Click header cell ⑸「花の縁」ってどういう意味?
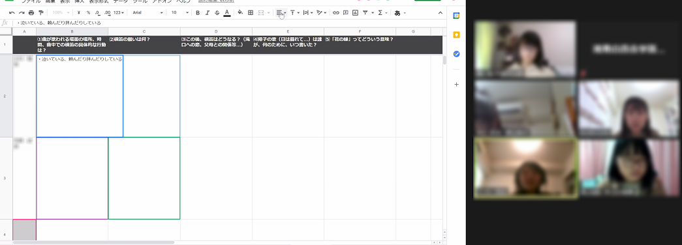This screenshot has height=245, width=682. [x=360, y=45]
